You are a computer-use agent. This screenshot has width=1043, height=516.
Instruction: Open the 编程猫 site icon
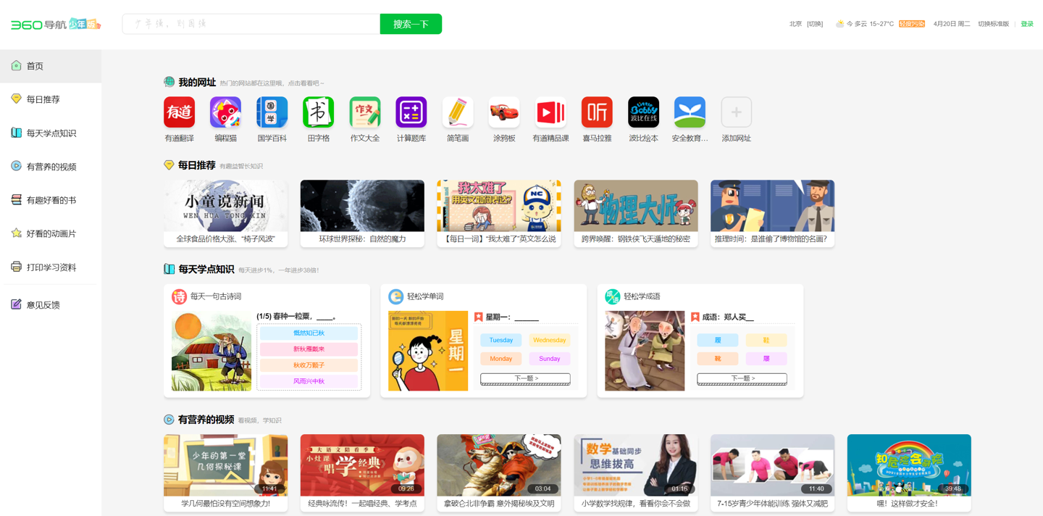coord(225,112)
